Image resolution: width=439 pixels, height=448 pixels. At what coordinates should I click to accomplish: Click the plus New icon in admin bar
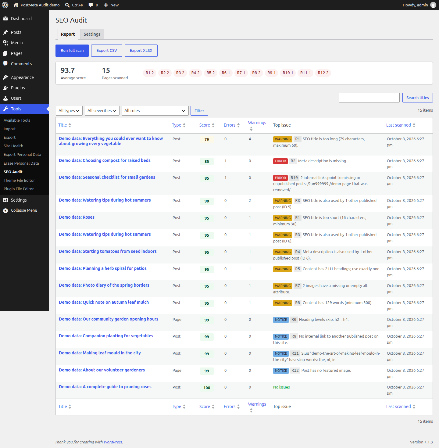coord(106,5)
